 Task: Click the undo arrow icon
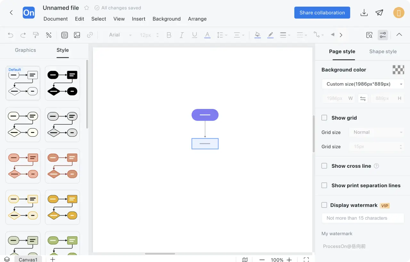pyautogui.click(x=11, y=35)
